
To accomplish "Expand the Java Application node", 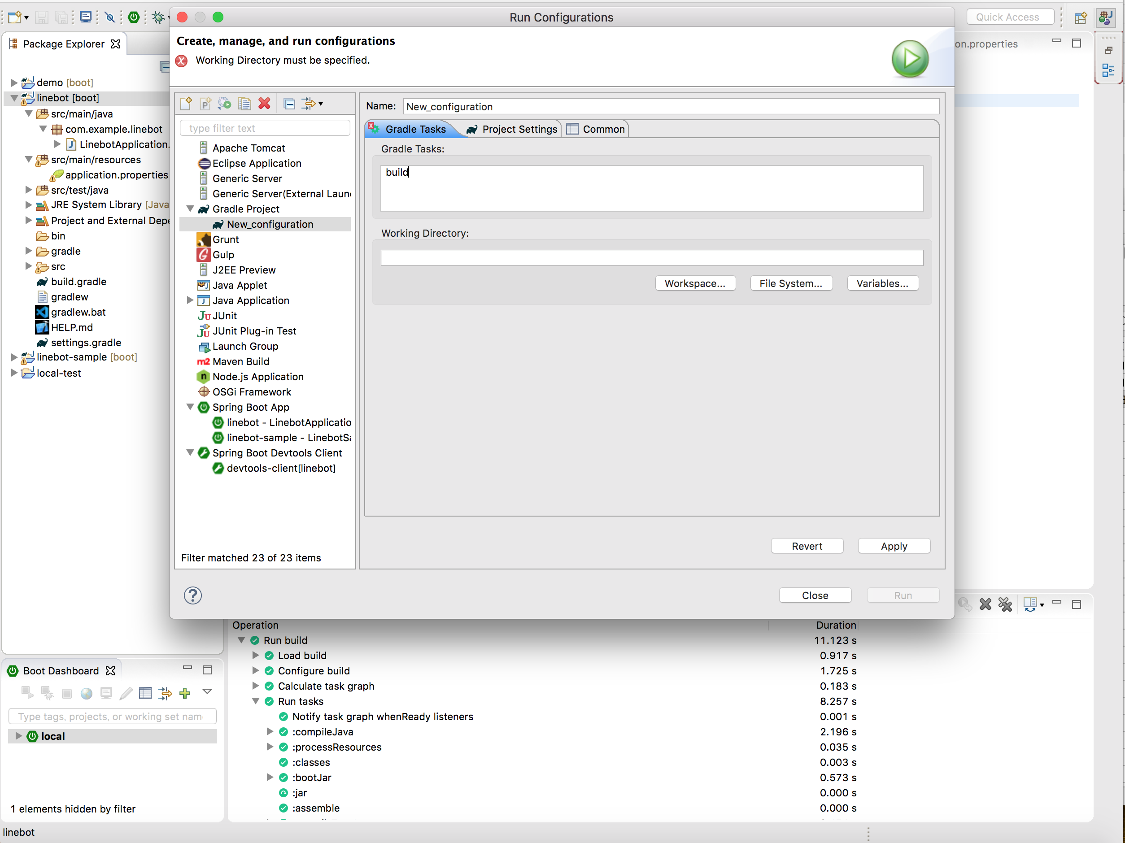I will click(x=190, y=300).
